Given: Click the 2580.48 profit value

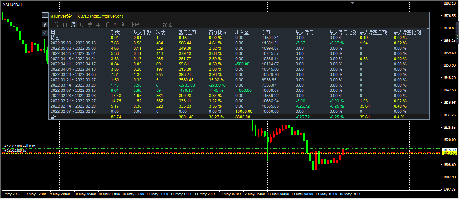Looking at the screenshot, I should click(186, 80).
